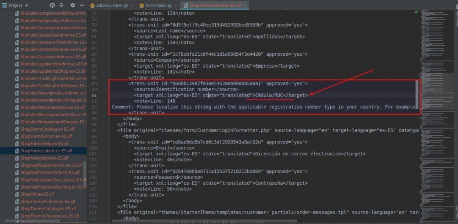Select ShopNotificationsError.es-ES.xlf file
The height and width of the screenshot is (224, 458).
[50, 165]
